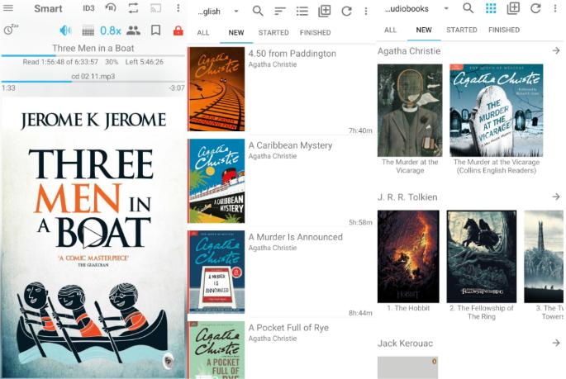Open the sleep timer

click(x=11, y=30)
